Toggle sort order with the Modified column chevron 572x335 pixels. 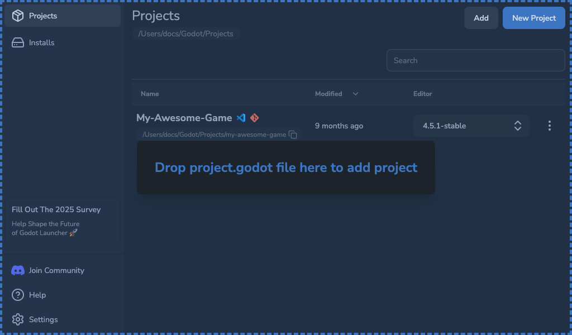coord(356,94)
